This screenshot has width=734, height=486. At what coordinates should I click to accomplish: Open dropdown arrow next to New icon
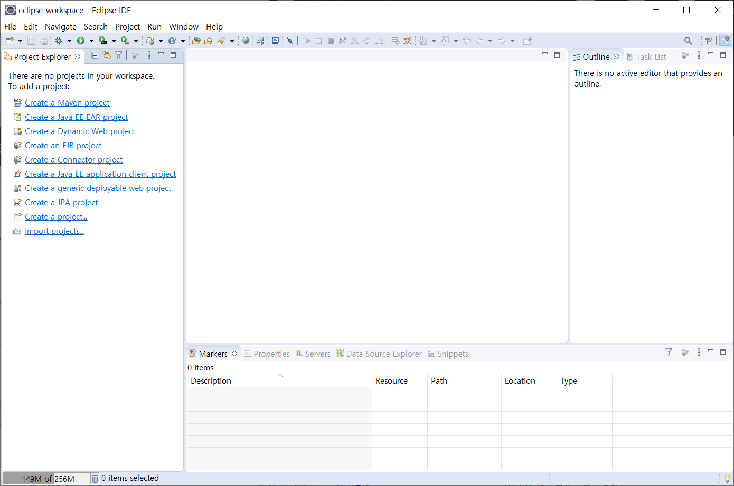pyautogui.click(x=21, y=41)
